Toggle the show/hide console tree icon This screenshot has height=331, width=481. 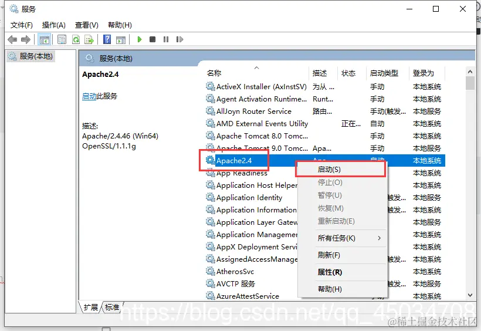click(44, 39)
